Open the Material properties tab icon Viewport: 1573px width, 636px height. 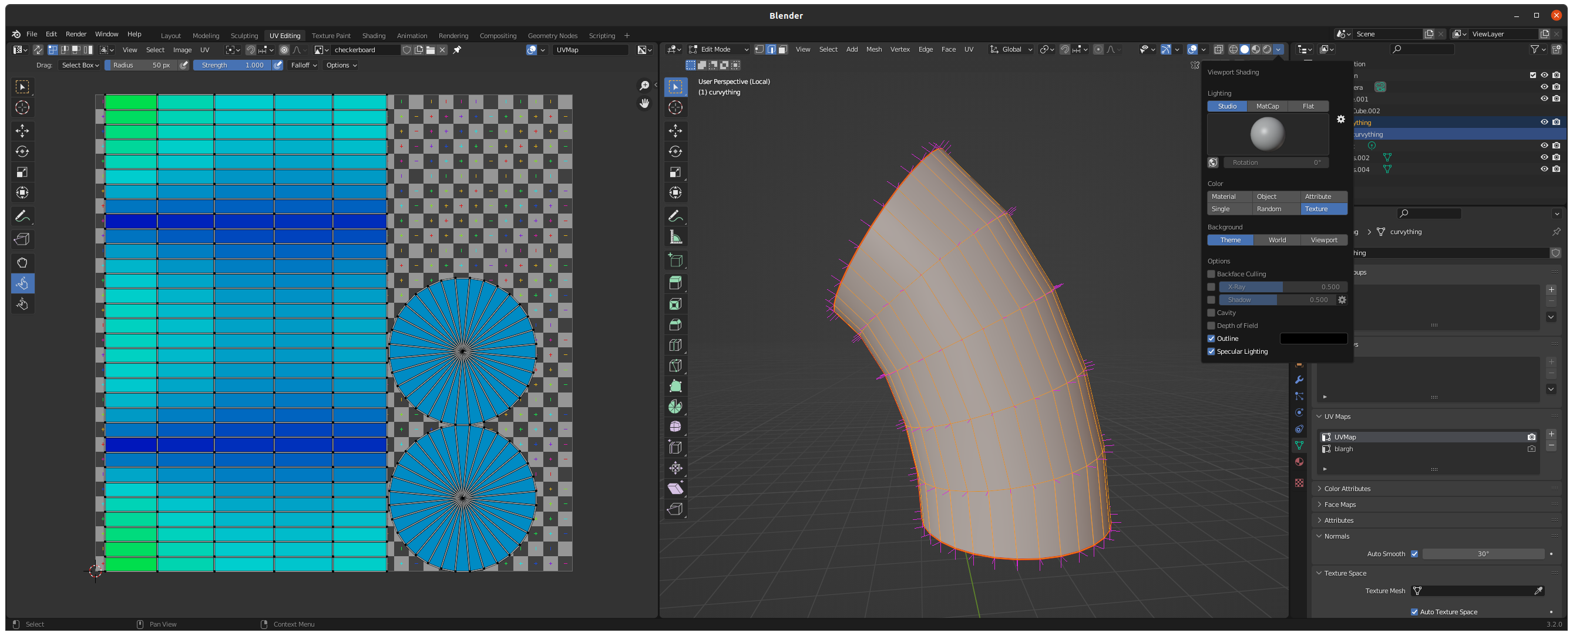[1299, 462]
